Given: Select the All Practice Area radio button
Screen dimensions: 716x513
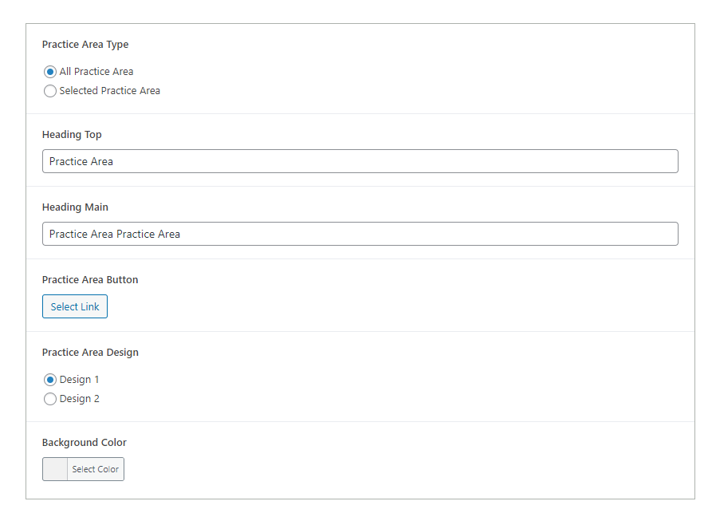Looking at the screenshot, I should (x=50, y=72).
